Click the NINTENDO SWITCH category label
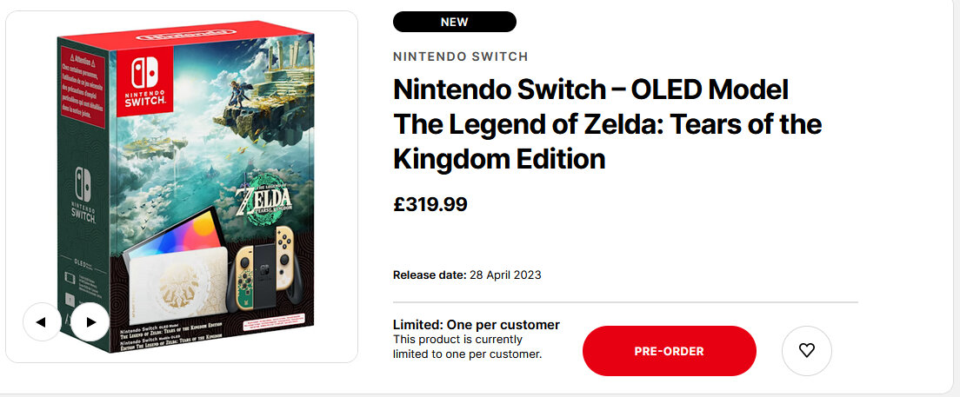The height and width of the screenshot is (397, 960). pos(460,56)
